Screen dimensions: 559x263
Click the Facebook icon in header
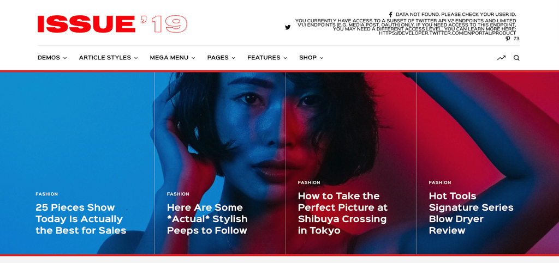click(x=391, y=15)
